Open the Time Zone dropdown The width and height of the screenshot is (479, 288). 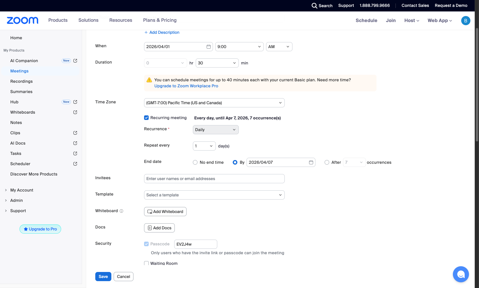[x=214, y=103]
